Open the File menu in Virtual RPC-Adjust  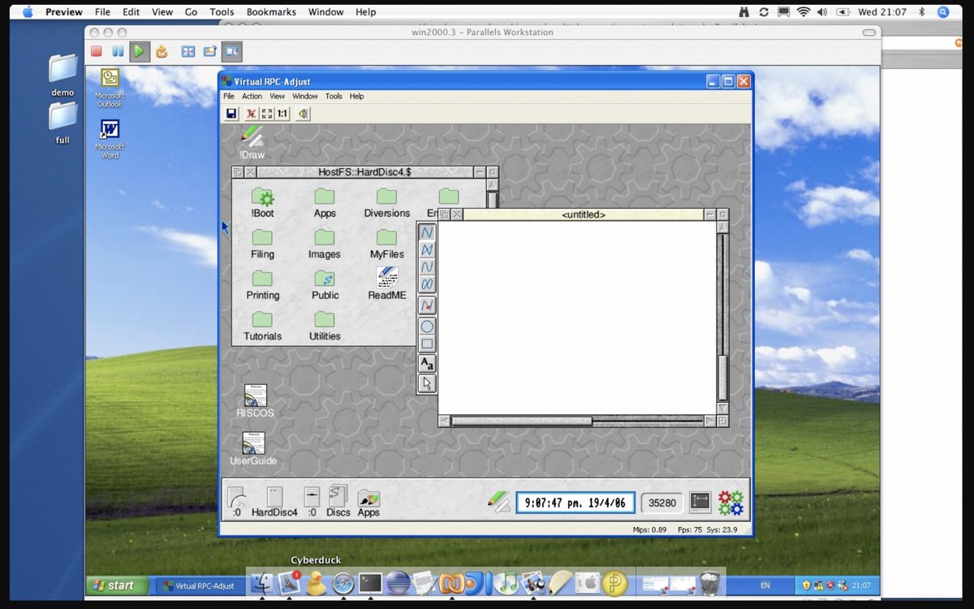tap(229, 96)
